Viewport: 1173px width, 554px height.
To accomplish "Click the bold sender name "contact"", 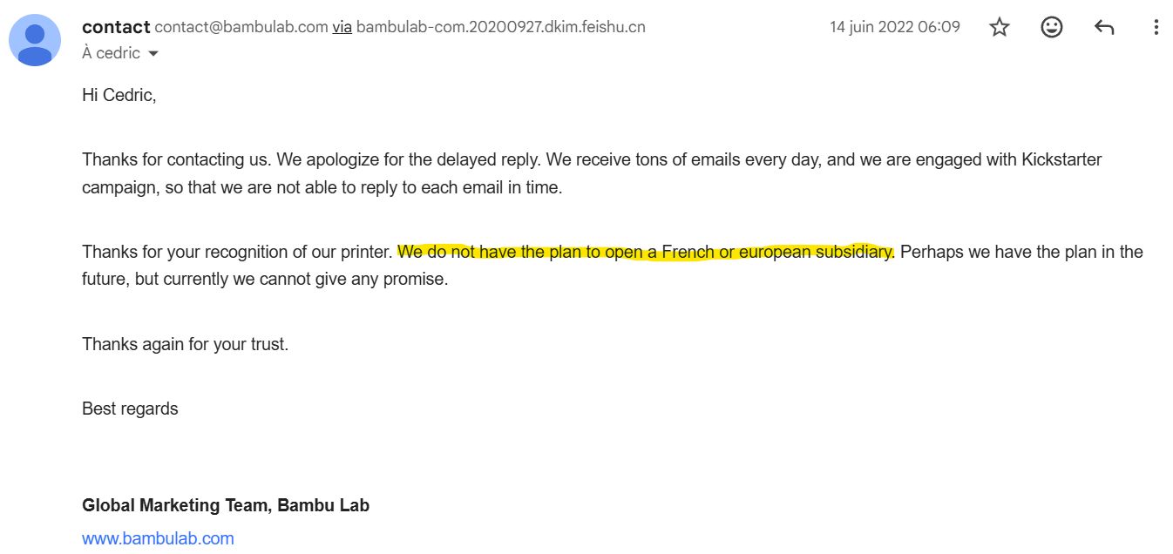I will (116, 27).
